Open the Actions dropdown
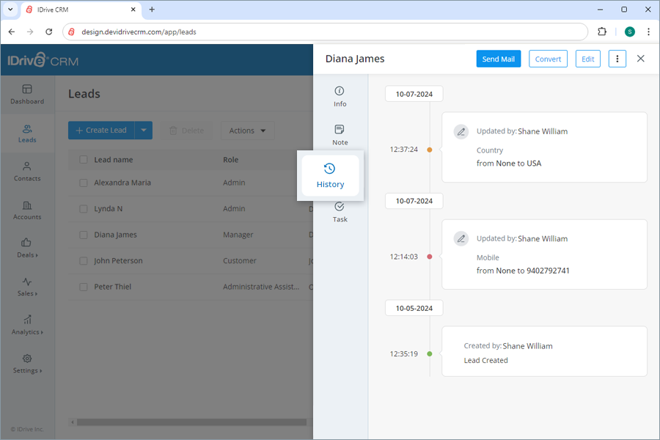 [x=247, y=130]
